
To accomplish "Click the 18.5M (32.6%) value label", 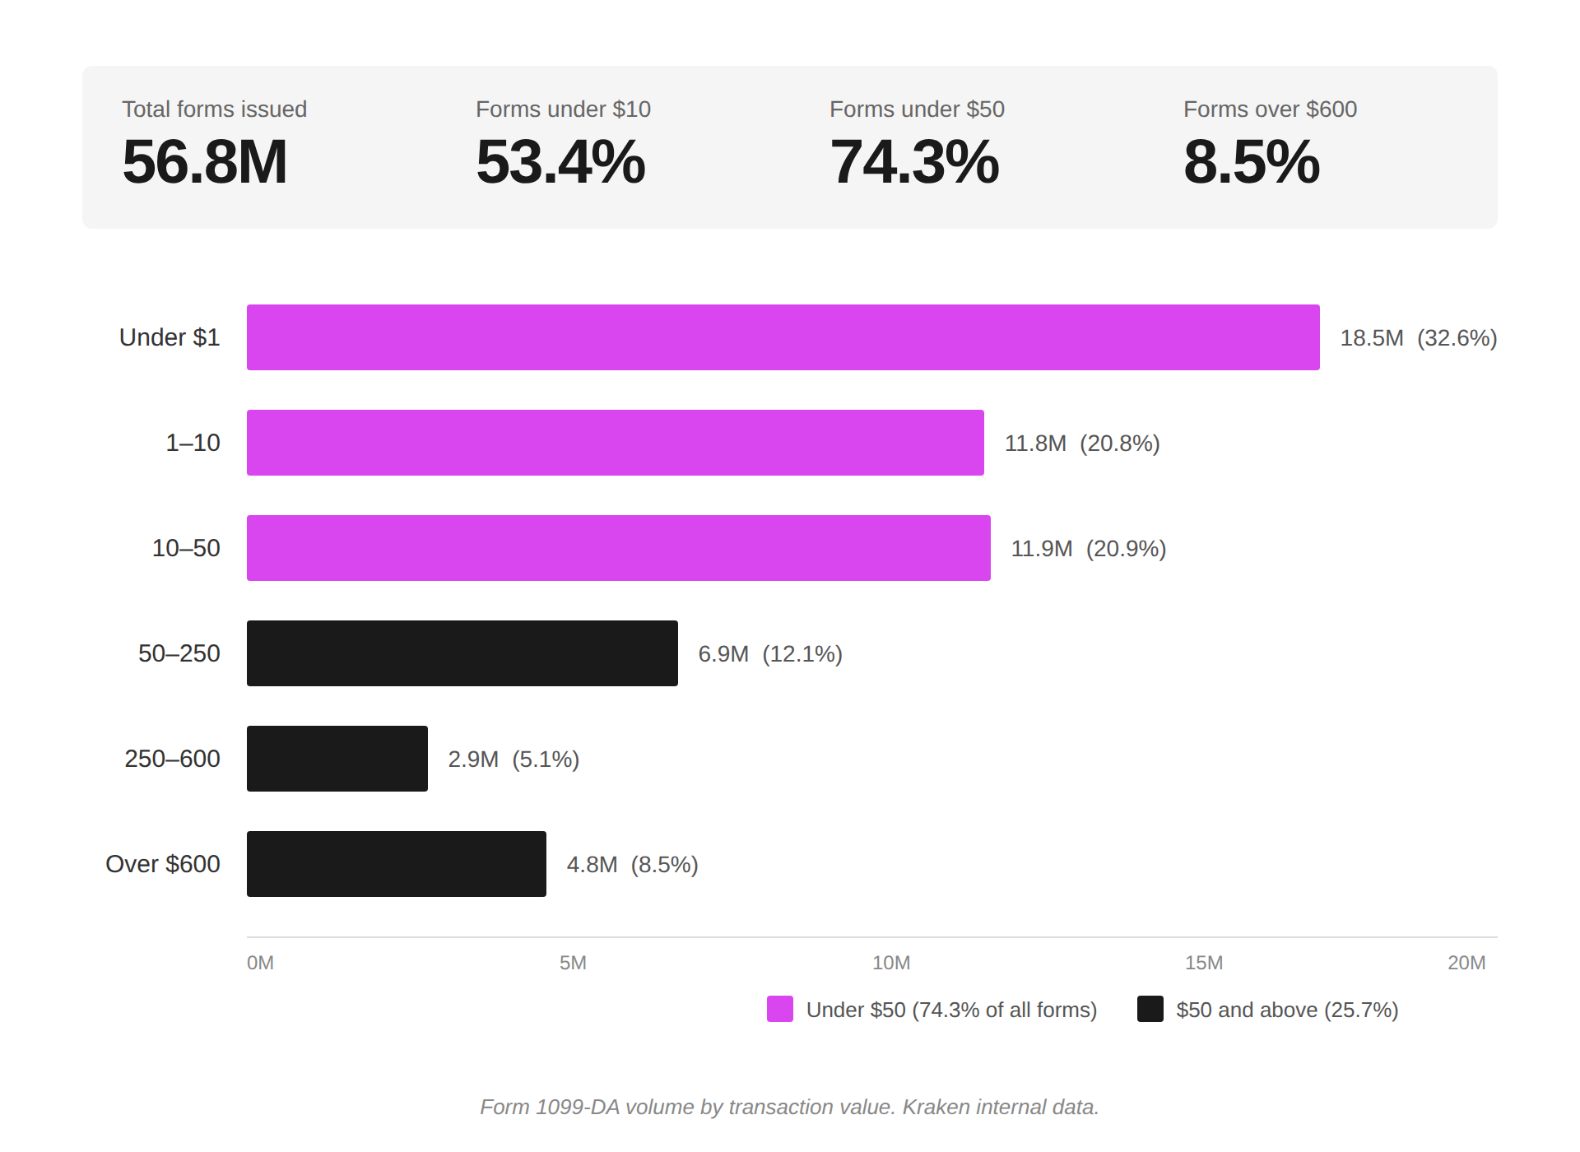I will tap(1418, 338).
